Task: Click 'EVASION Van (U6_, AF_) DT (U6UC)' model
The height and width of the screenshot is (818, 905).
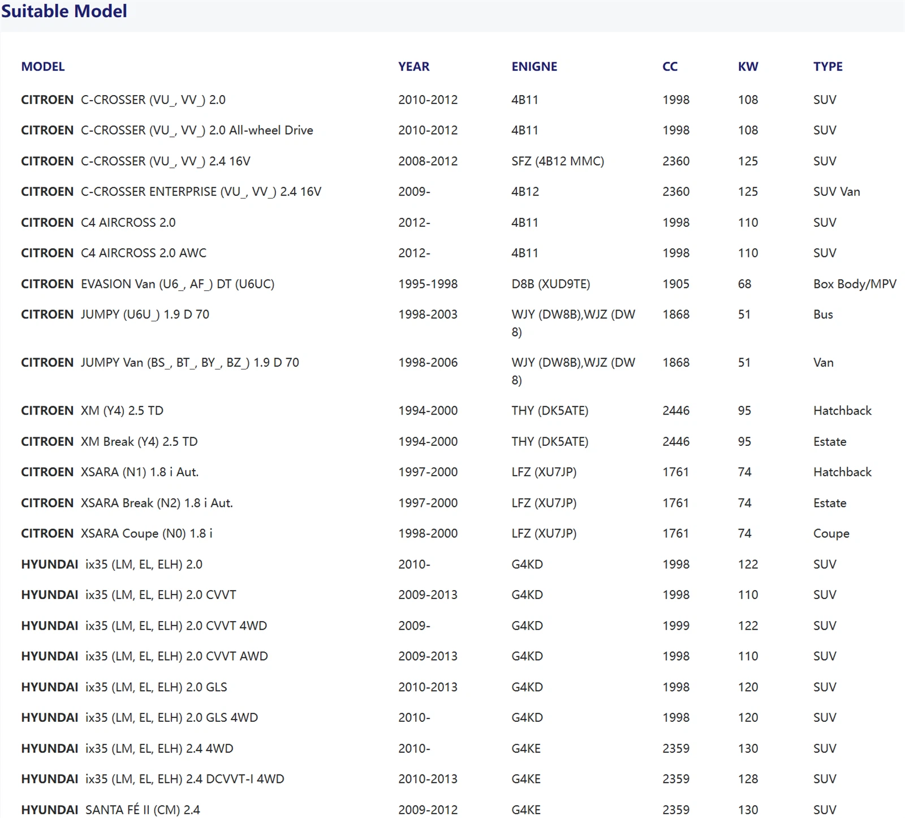Action: click(x=178, y=284)
